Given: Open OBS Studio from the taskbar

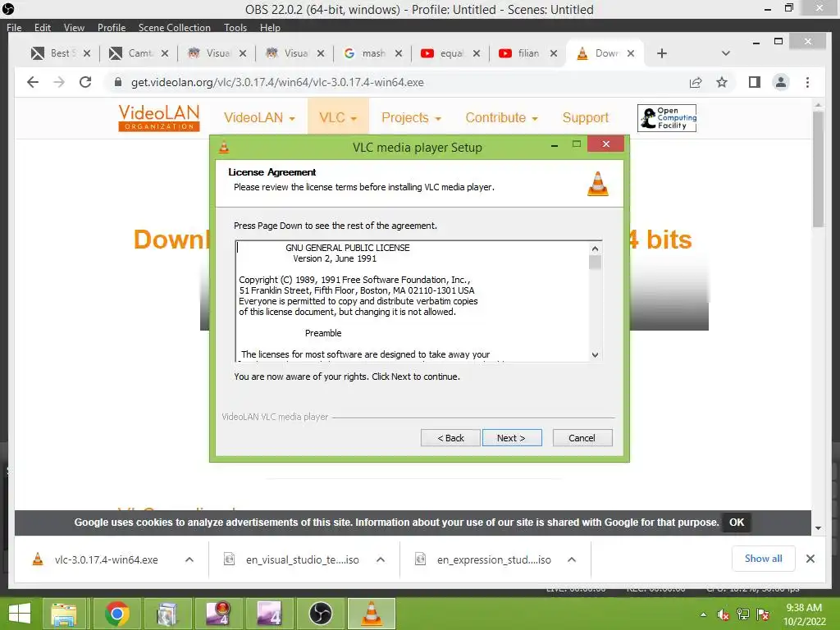Looking at the screenshot, I should pyautogui.click(x=321, y=614).
